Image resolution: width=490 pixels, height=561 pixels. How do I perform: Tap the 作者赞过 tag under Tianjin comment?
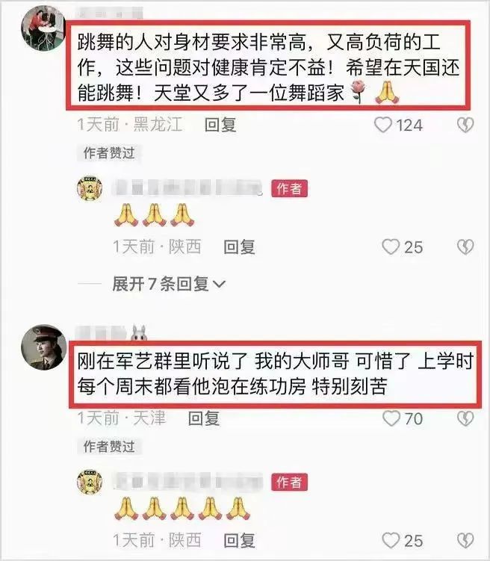[x=109, y=446]
